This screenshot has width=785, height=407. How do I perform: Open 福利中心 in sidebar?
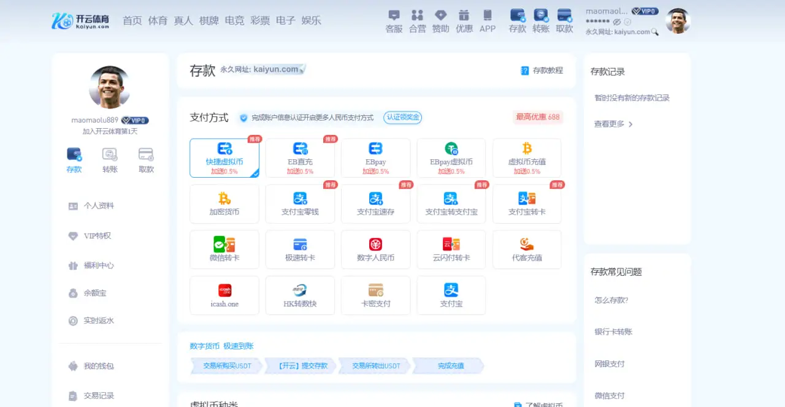click(91, 265)
